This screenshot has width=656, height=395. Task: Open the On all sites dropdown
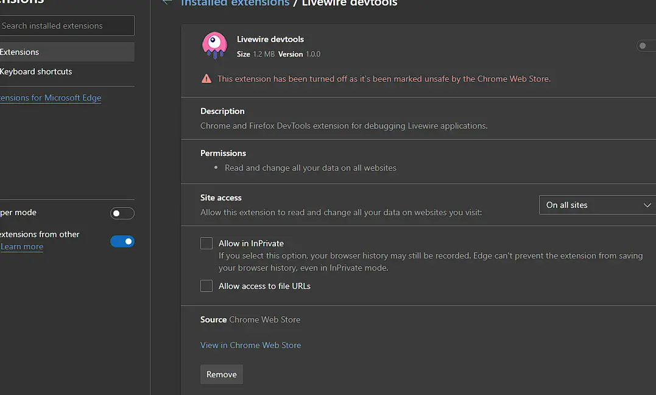(x=598, y=205)
